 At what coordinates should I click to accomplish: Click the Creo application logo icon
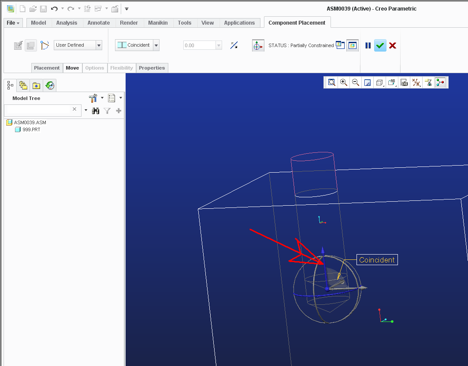click(11, 9)
